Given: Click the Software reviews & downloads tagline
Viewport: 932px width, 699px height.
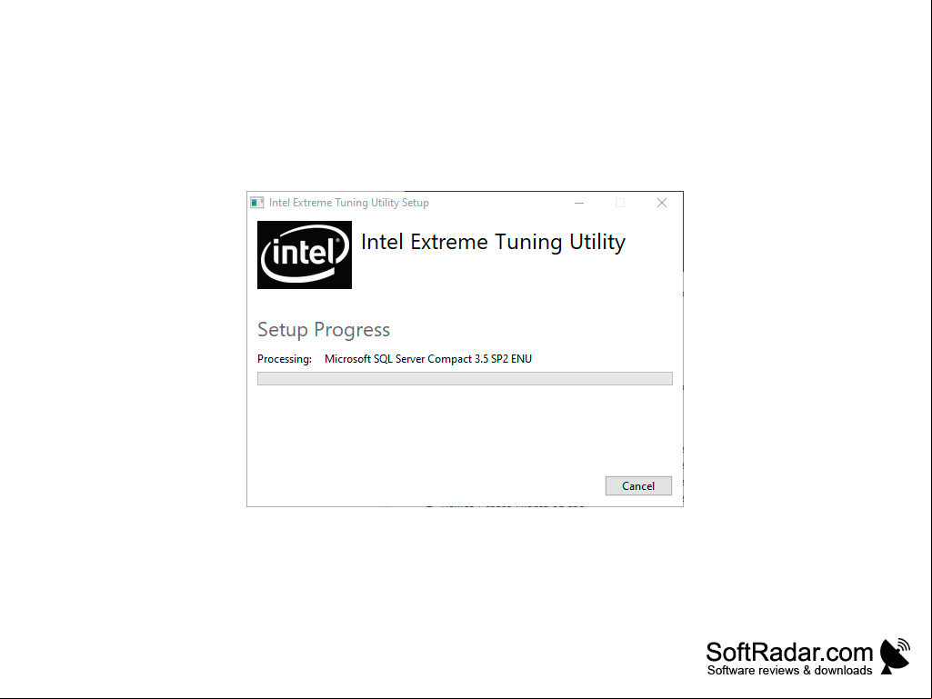Looking at the screenshot, I should [789, 671].
